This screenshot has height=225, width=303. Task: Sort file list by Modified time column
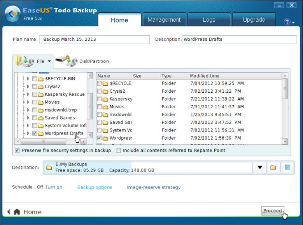tap(235, 76)
